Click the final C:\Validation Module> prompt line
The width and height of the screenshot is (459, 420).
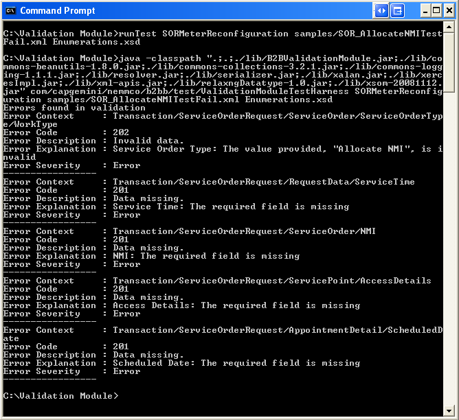click(61, 396)
